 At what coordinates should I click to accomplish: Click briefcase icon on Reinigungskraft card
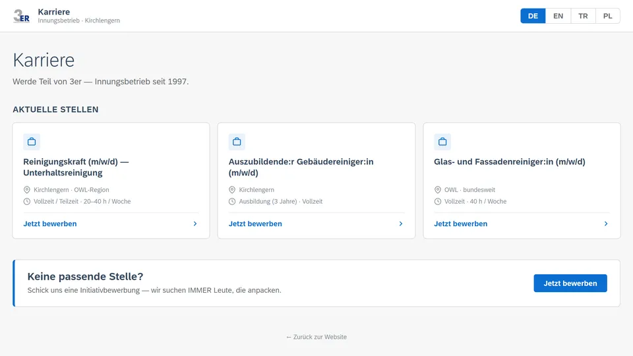pos(32,142)
